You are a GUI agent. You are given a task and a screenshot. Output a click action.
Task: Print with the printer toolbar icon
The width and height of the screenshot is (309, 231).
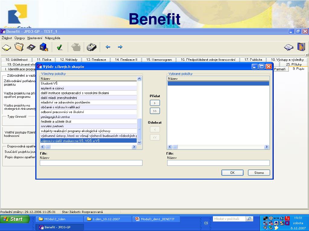[x=92, y=47]
